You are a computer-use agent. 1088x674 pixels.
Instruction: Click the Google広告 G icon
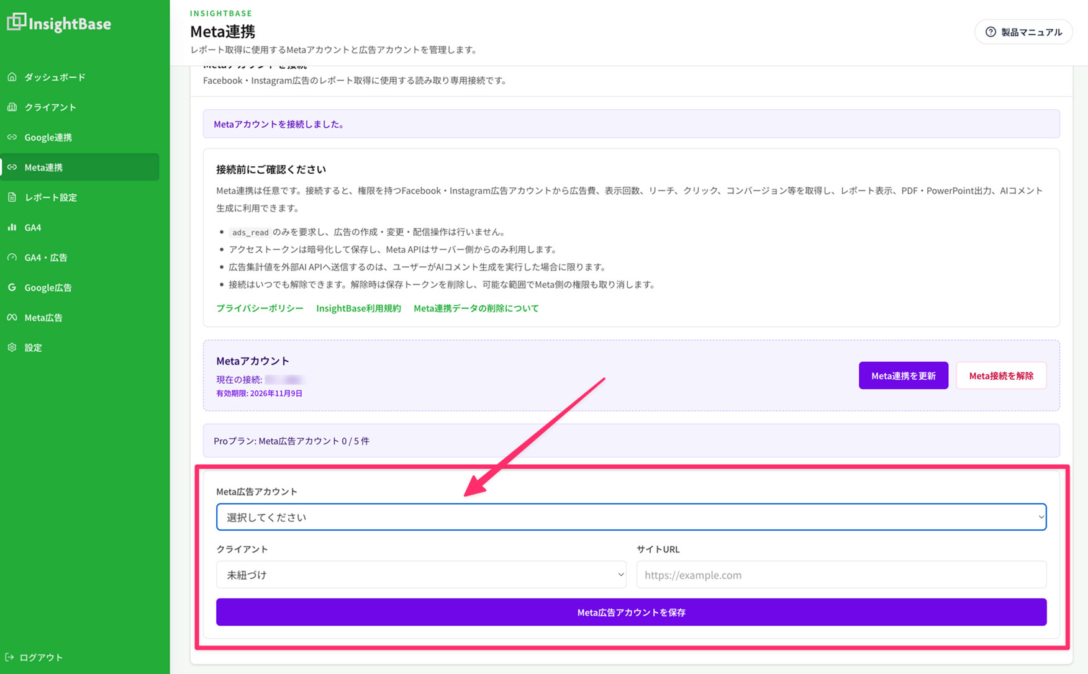(x=12, y=287)
